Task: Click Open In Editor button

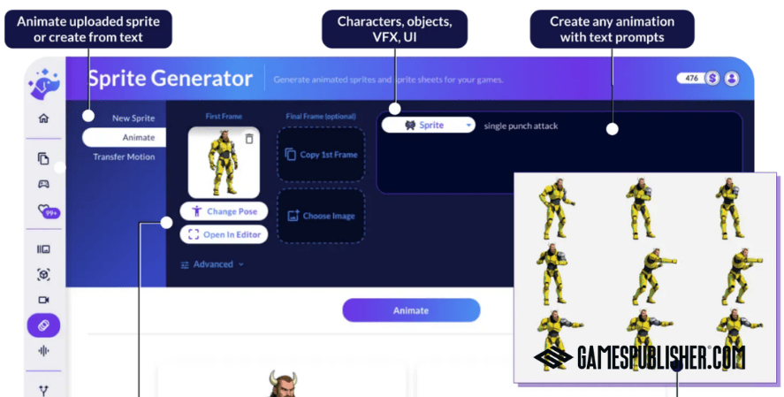Action: (x=224, y=234)
